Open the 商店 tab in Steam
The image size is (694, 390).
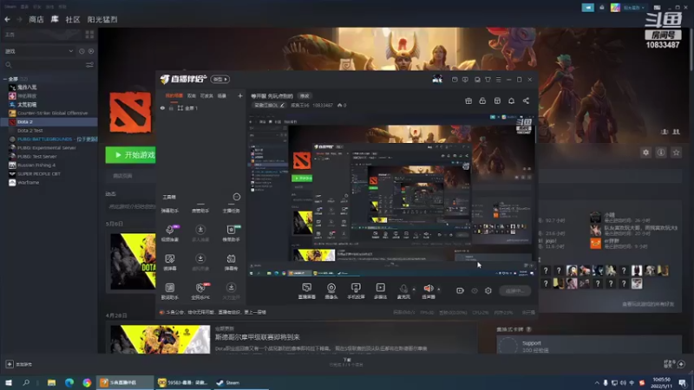point(36,19)
